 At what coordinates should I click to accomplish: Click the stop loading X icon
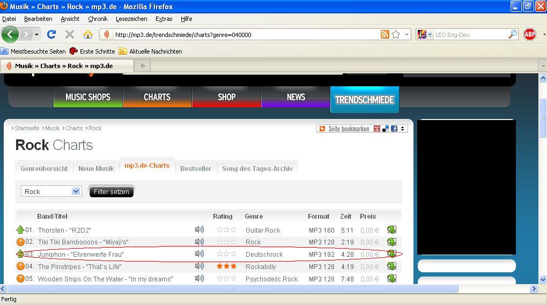click(x=70, y=34)
